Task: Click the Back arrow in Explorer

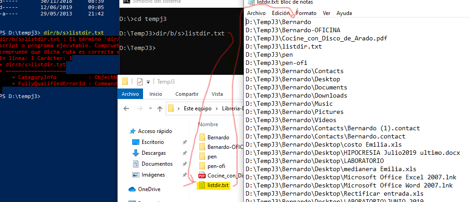Action: (x=126, y=108)
